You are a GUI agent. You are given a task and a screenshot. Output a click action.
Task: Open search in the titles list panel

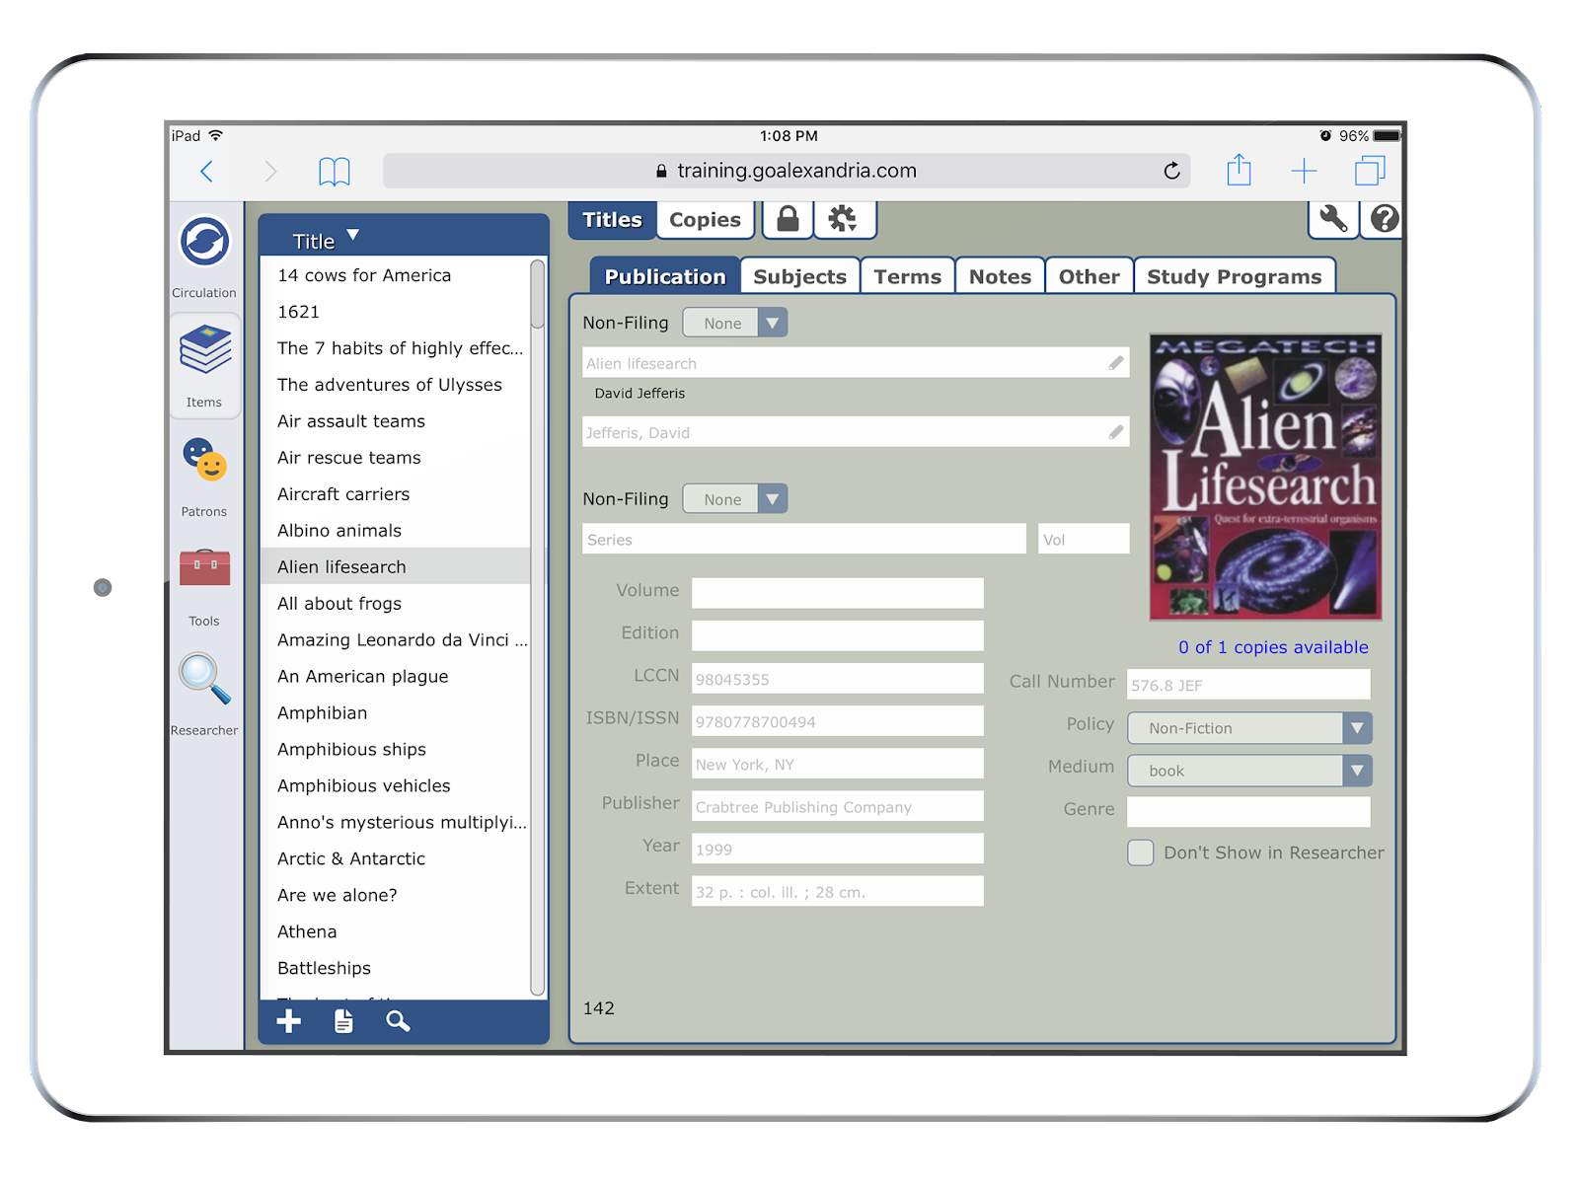pos(398,1022)
